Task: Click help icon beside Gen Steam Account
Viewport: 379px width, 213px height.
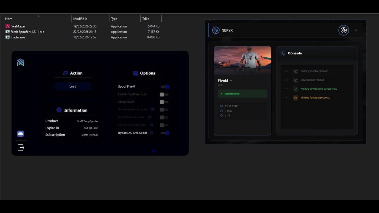Action: point(149,117)
